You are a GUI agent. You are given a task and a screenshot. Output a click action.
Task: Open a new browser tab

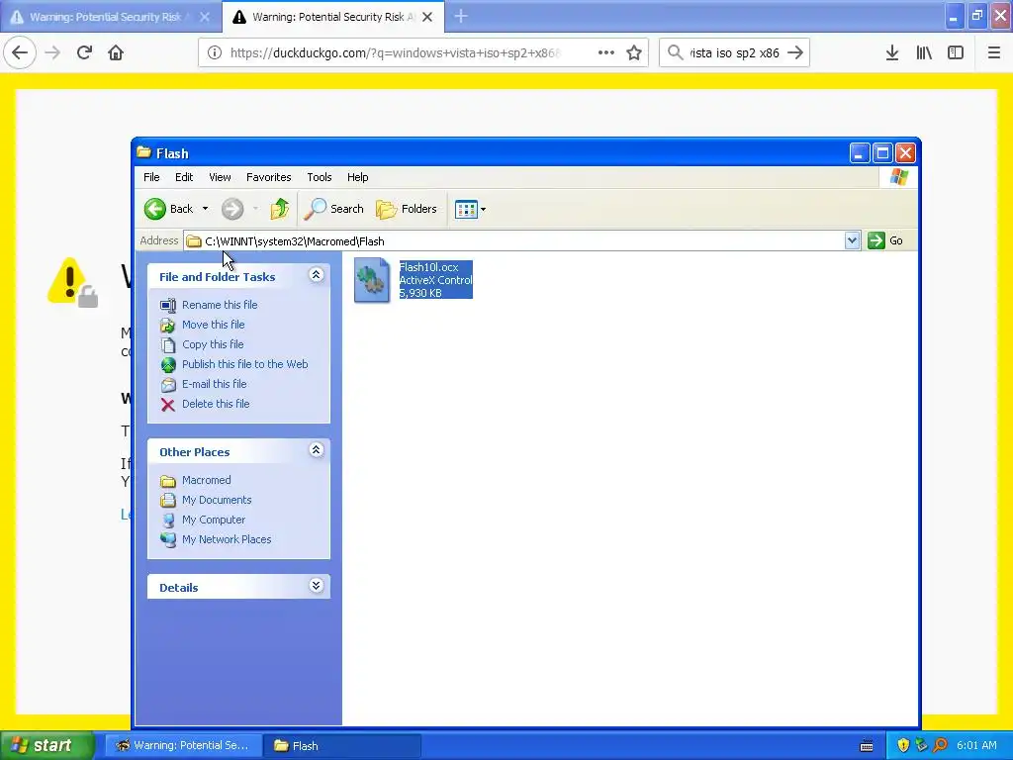(x=461, y=16)
